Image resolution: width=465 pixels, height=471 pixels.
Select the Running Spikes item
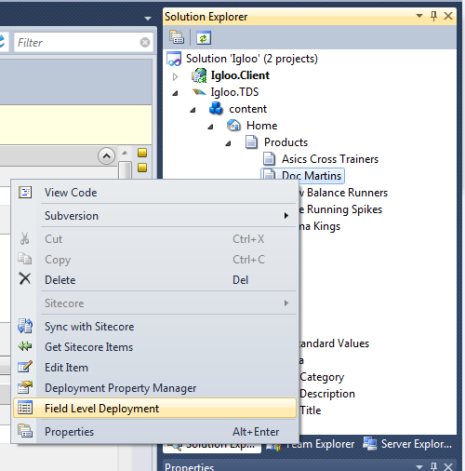pos(340,209)
